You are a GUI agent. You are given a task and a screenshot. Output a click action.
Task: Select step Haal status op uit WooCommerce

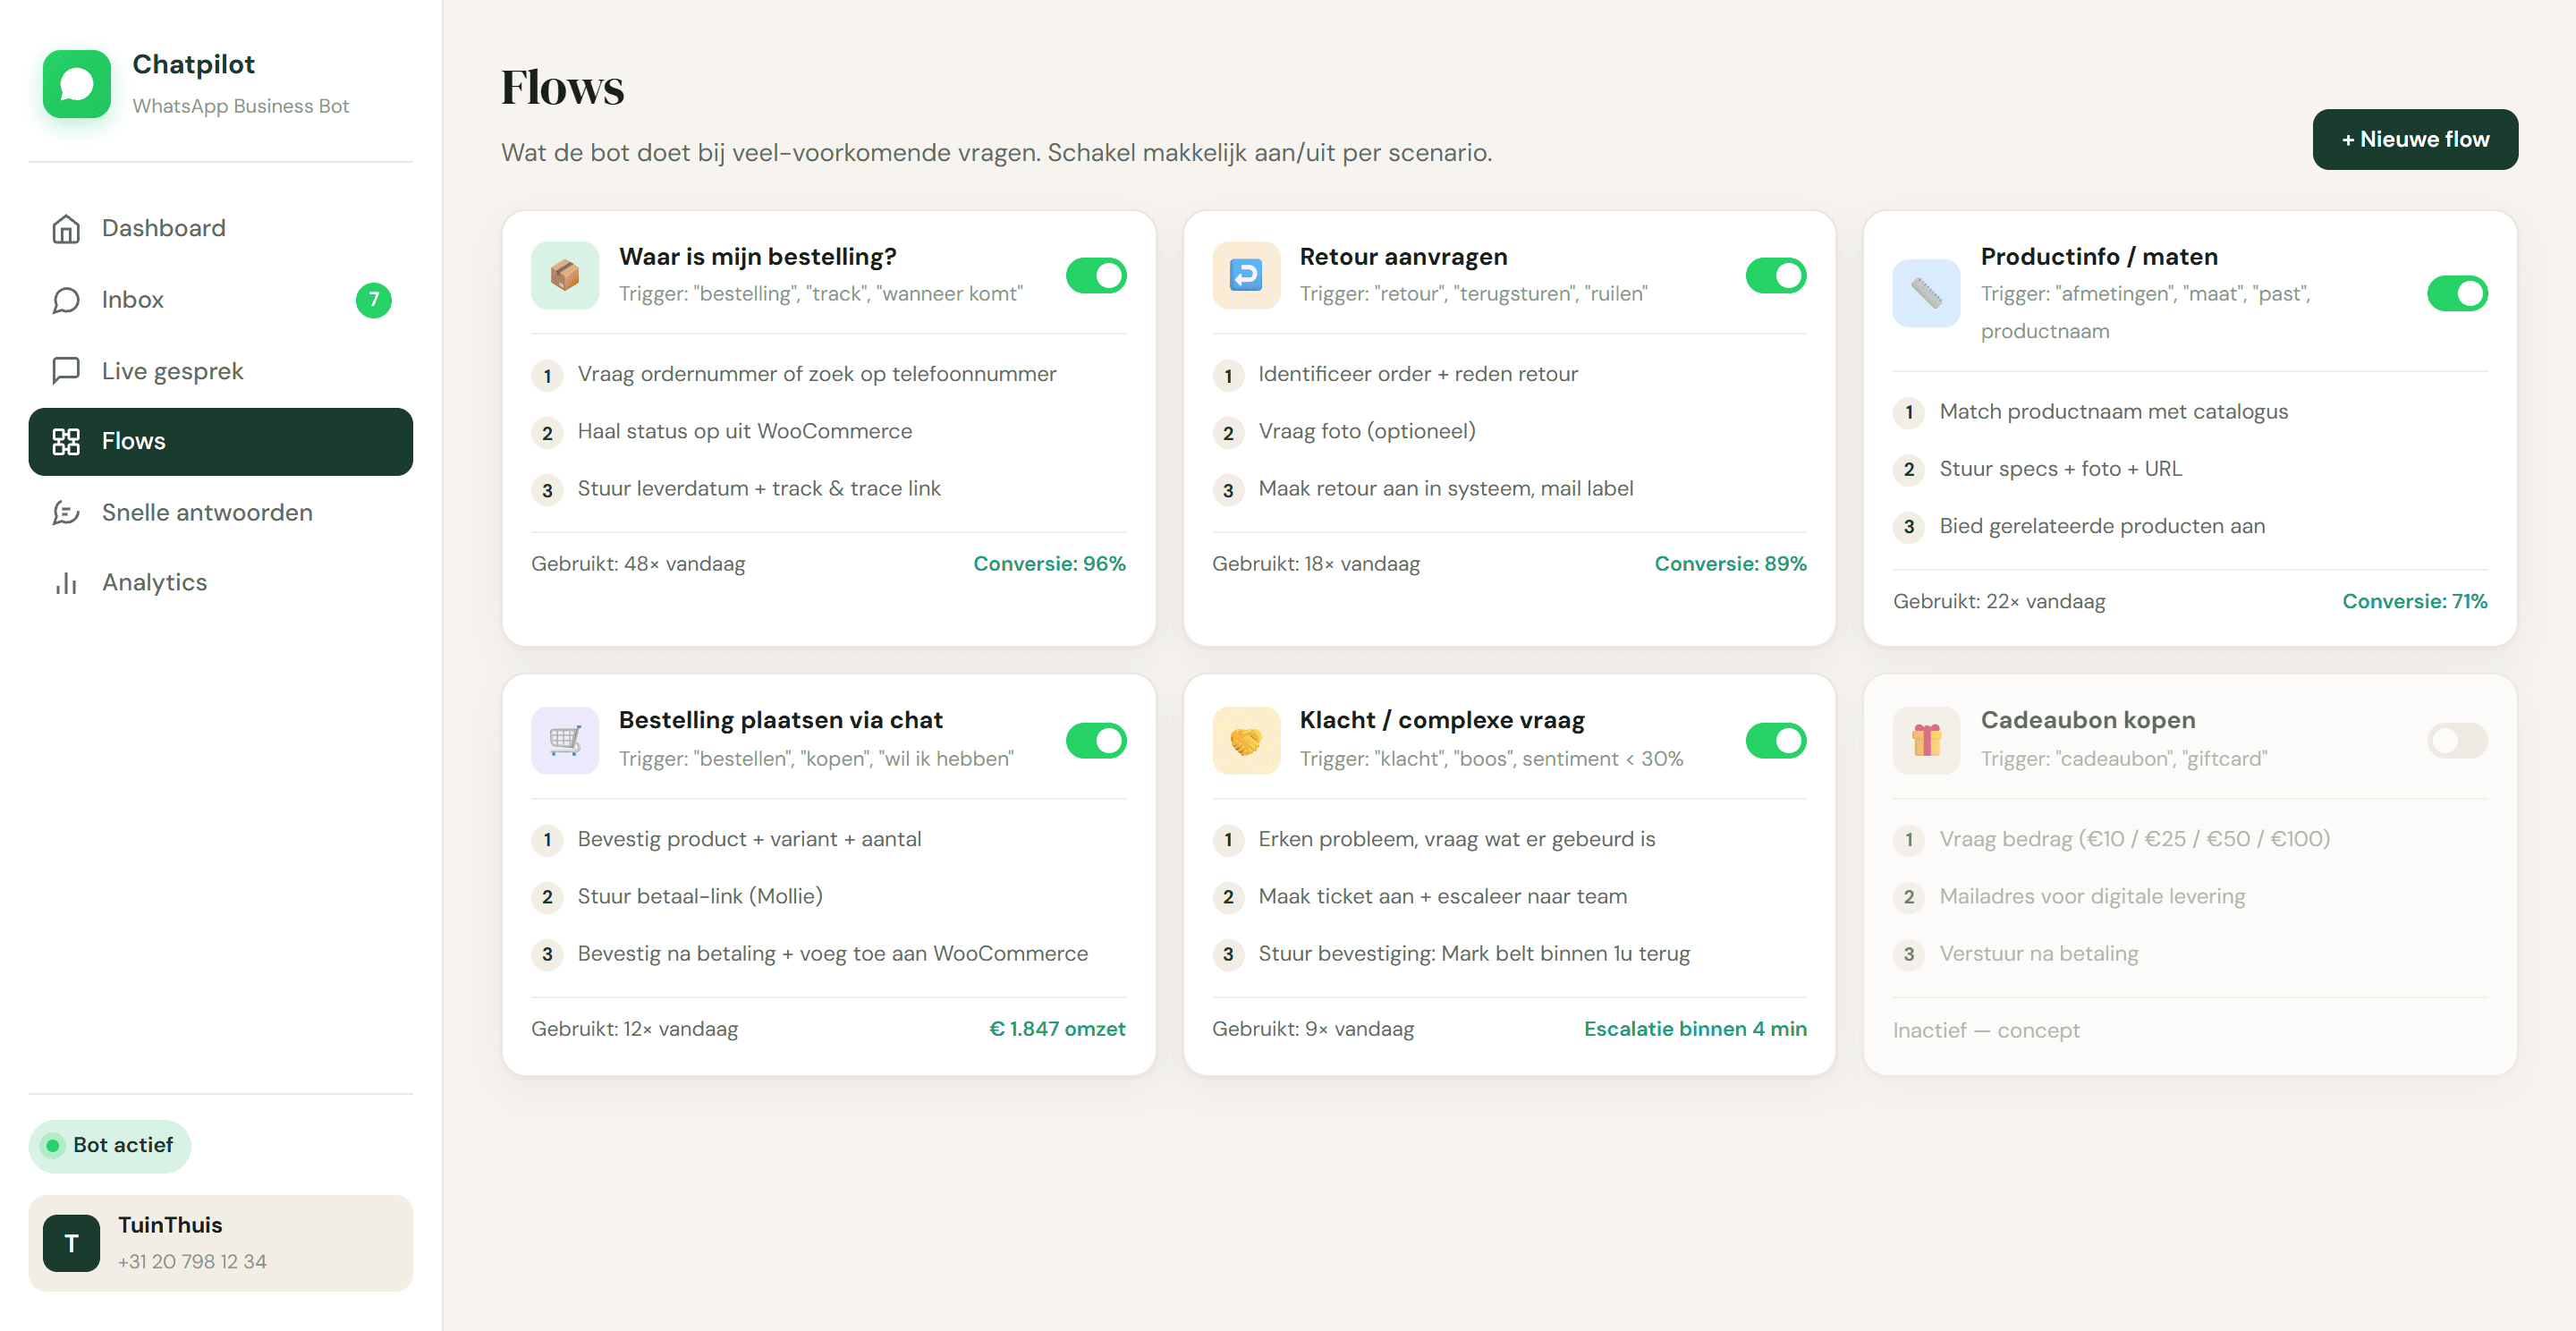click(745, 431)
